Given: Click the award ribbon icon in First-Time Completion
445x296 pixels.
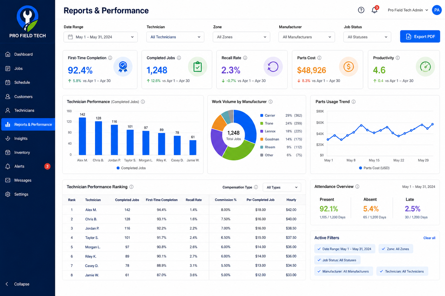Looking at the screenshot, I should 123,67.
